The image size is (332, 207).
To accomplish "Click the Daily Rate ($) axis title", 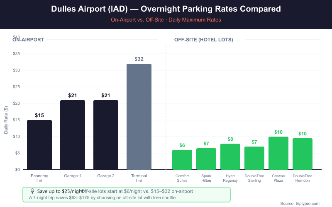I will pos(6,119).
